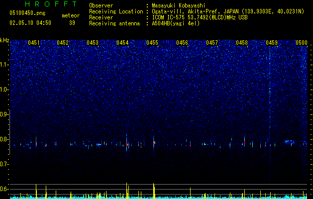This screenshot has width=313, height=199.
Task: Click the 'meteor' count label
Action: pos(71,15)
